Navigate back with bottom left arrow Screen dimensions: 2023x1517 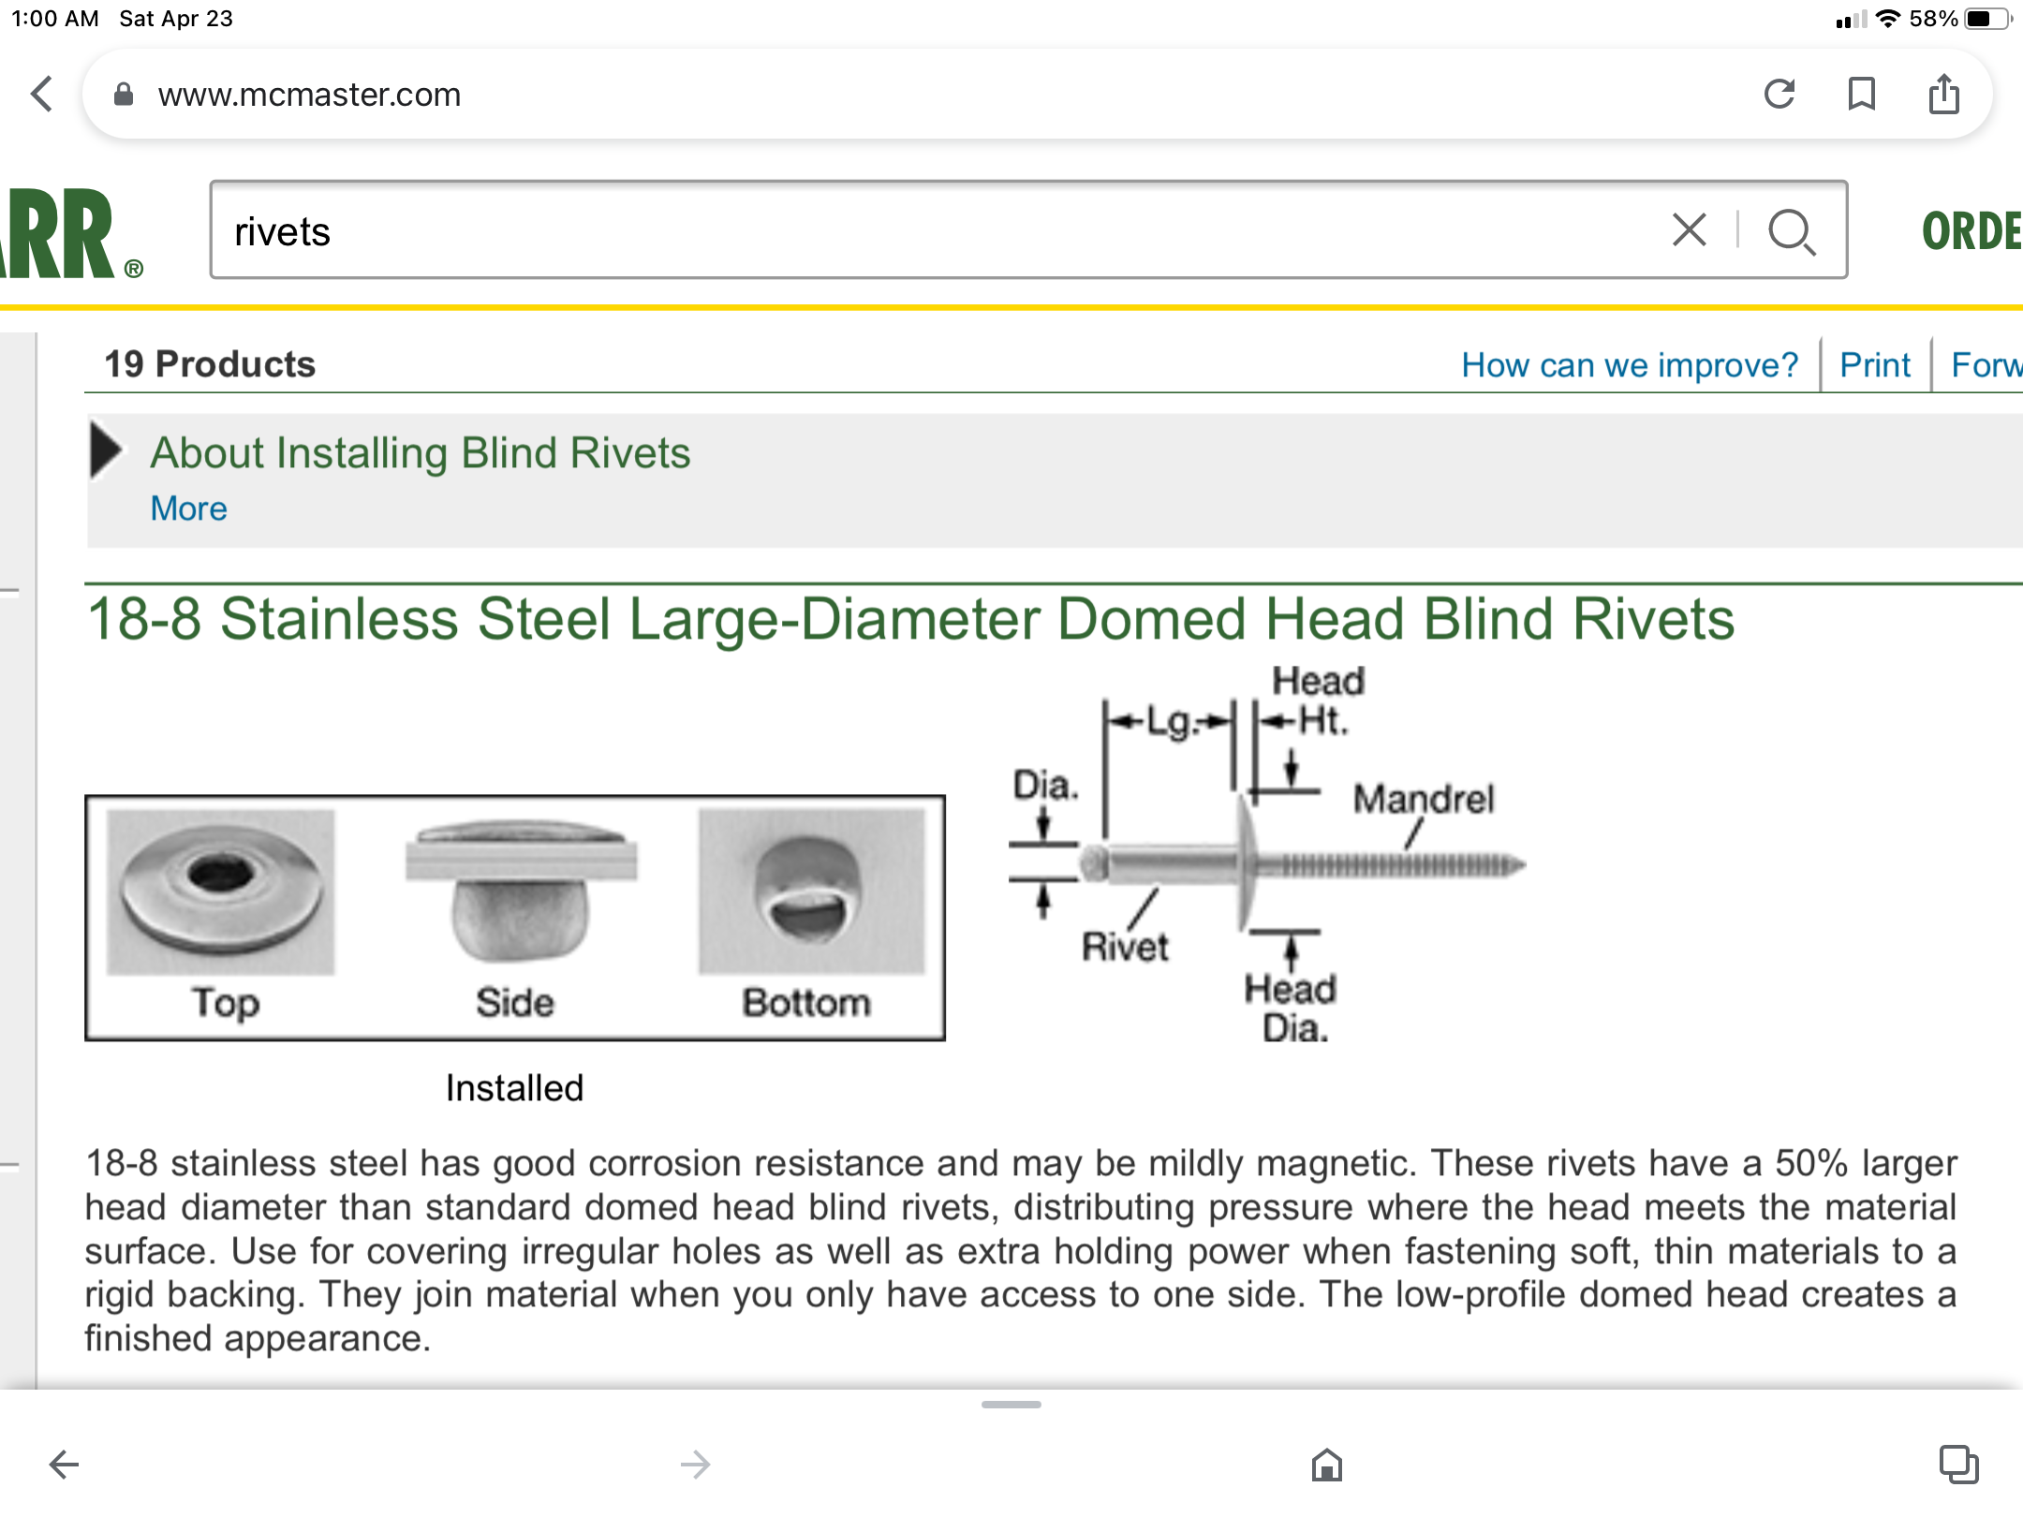[x=64, y=1464]
